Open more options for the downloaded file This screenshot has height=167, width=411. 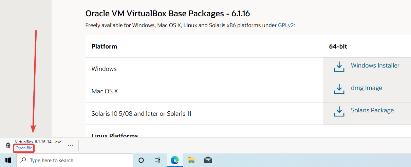(x=71, y=145)
